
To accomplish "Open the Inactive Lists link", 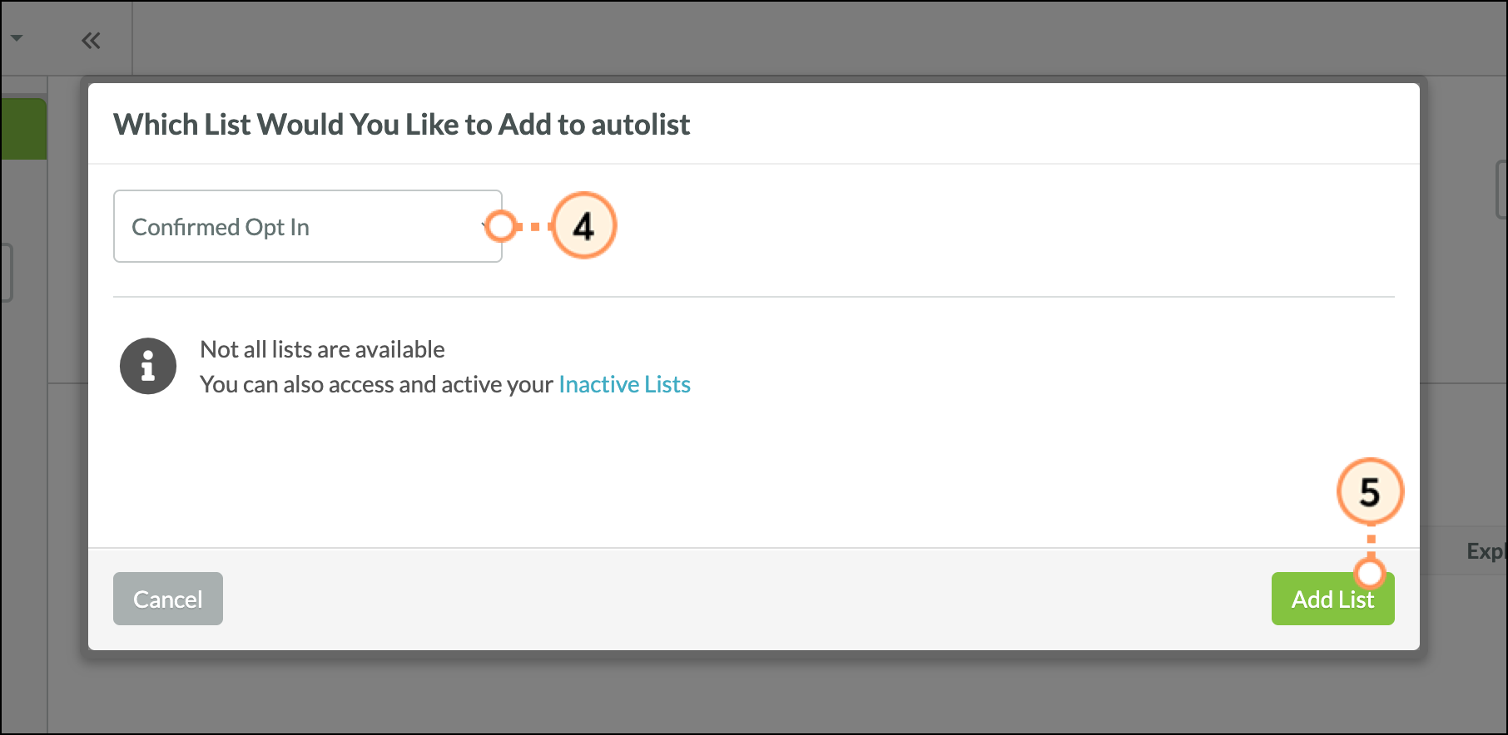I will pos(624,384).
